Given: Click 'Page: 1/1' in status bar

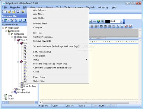Looking at the screenshot, I should pyautogui.click(x=43, y=106).
